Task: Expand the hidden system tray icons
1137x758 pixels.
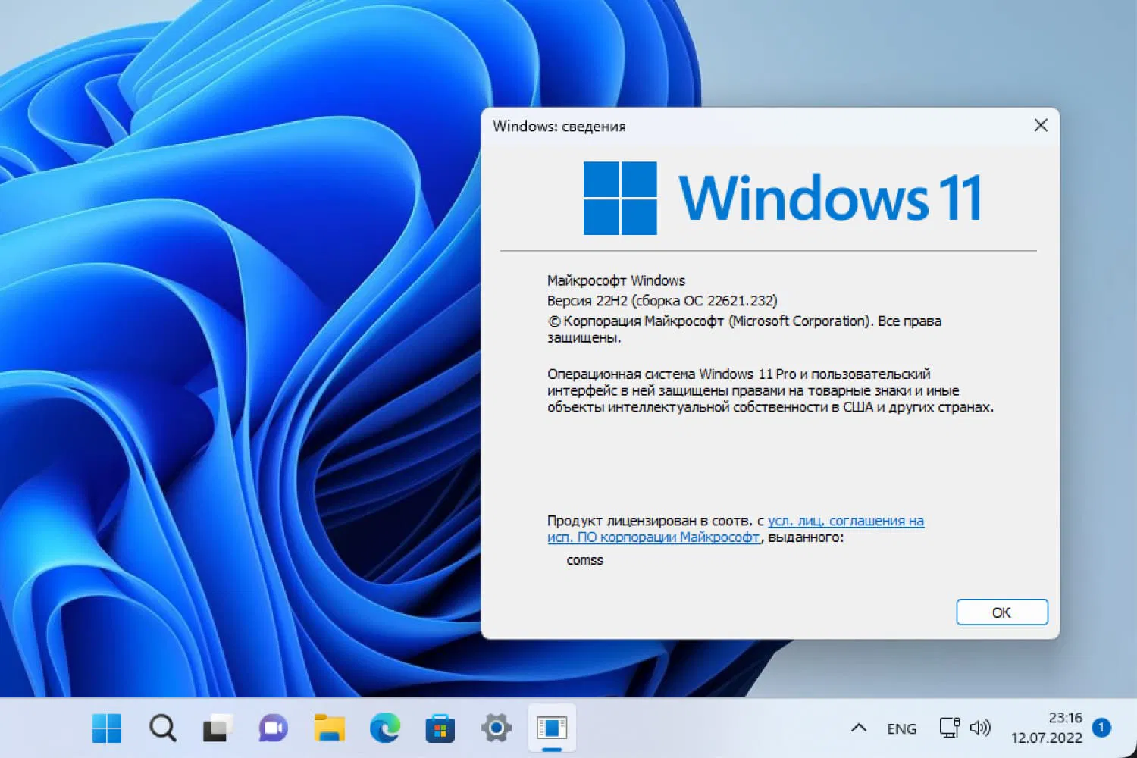Action: click(857, 728)
